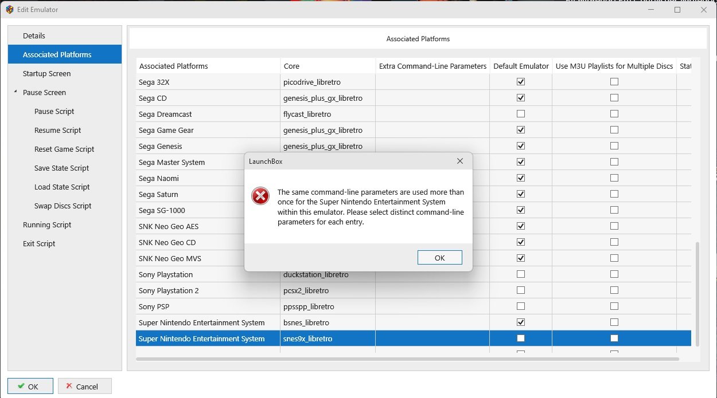717x398 pixels.
Task: Click the vertical scrollbar thumb of the platforms table
Action: 697,293
